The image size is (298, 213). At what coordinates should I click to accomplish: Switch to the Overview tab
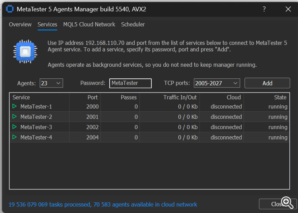tap(20, 25)
